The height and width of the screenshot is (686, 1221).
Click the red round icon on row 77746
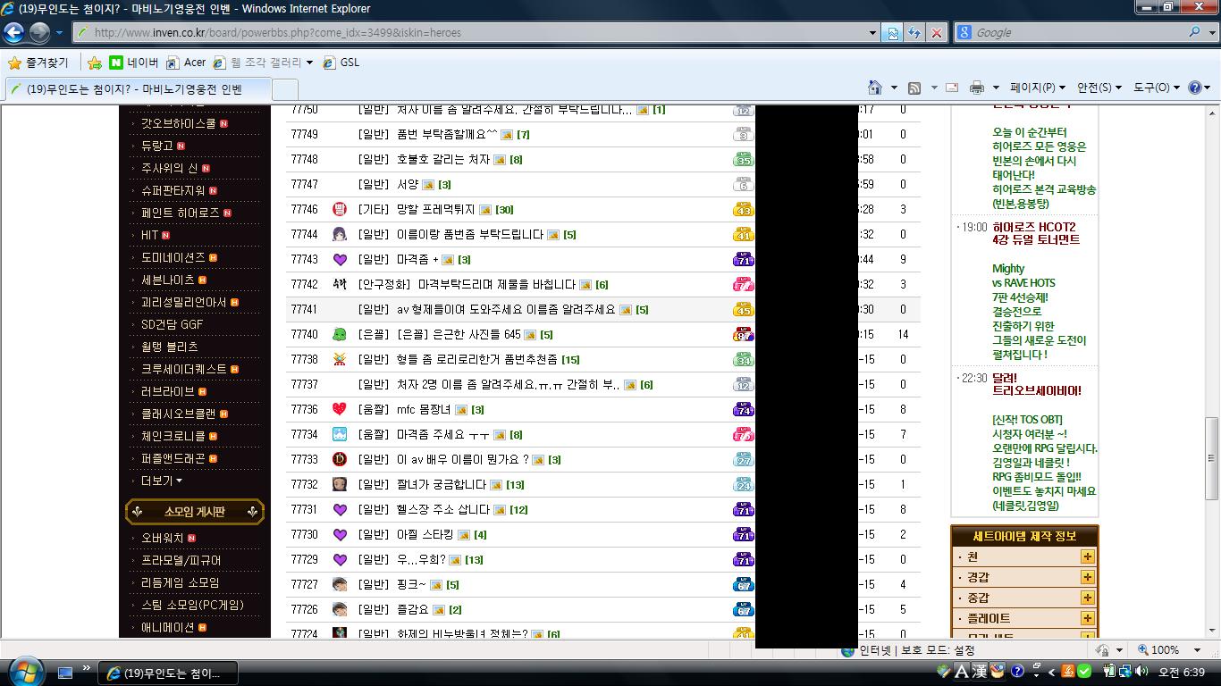pos(340,210)
